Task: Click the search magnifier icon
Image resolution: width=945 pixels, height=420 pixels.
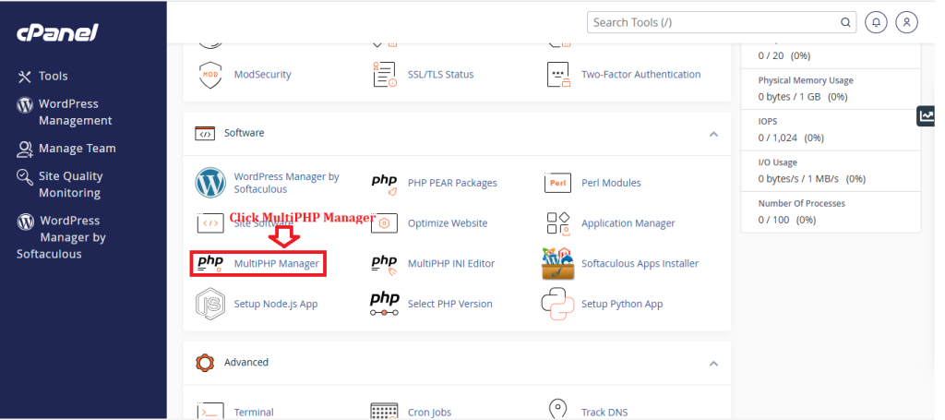Action: [x=845, y=23]
